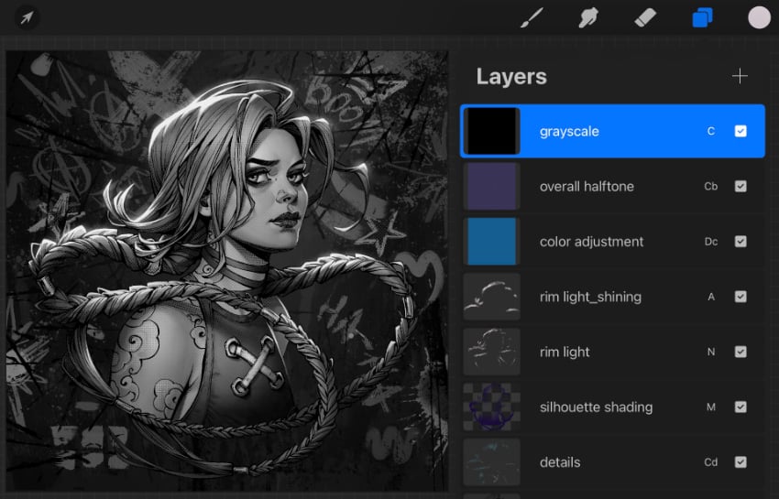Hide the color adjustment layer

pyautogui.click(x=741, y=242)
